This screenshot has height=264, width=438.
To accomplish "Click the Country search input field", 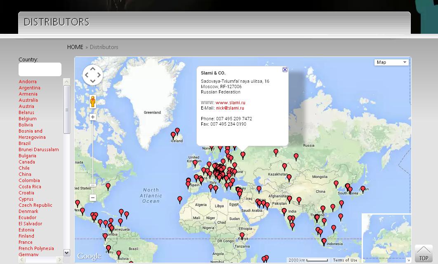I will [40, 70].
